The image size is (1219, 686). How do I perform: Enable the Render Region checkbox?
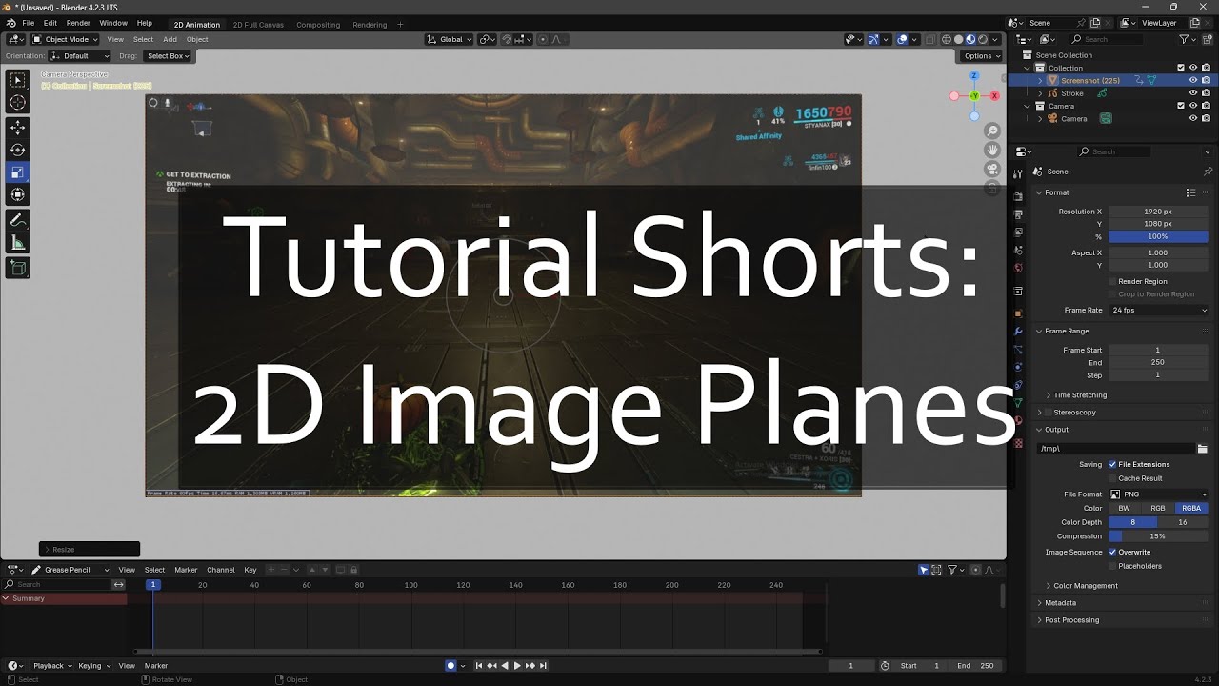point(1112,281)
